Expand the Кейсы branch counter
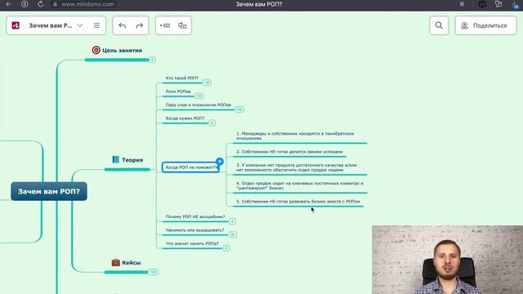 (x=153, y=272)
